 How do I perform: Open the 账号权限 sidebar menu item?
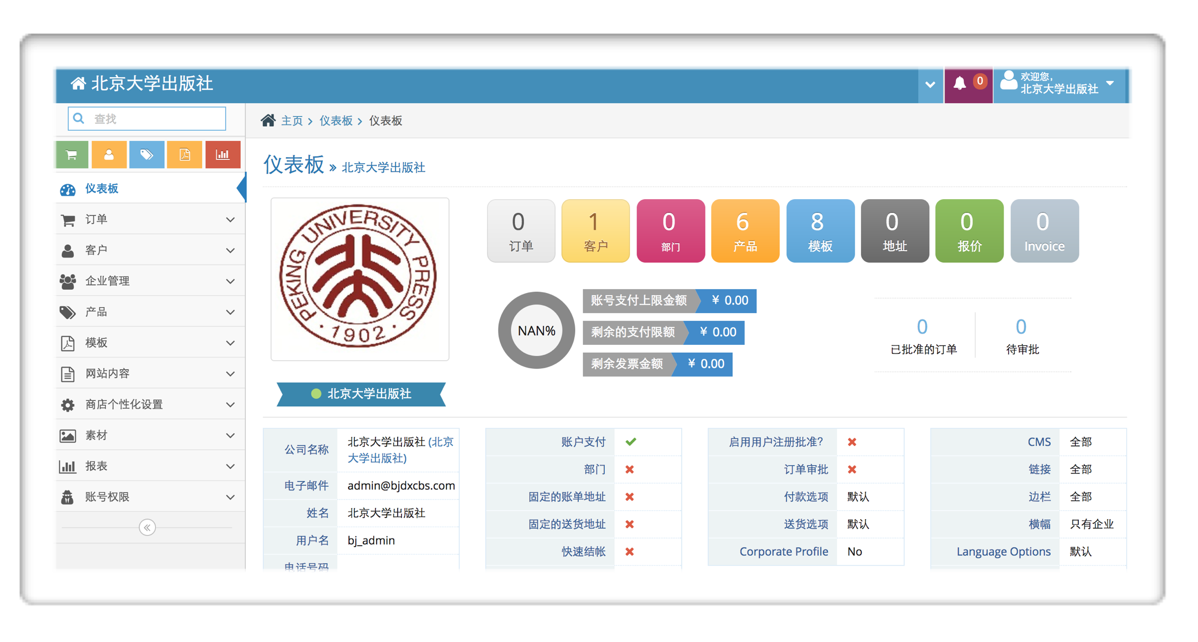click(x=150, y=497)
